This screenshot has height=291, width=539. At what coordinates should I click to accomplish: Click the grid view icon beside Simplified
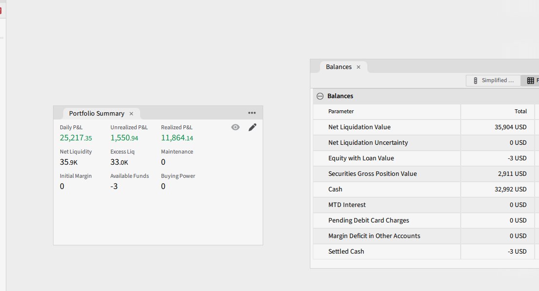530,80
